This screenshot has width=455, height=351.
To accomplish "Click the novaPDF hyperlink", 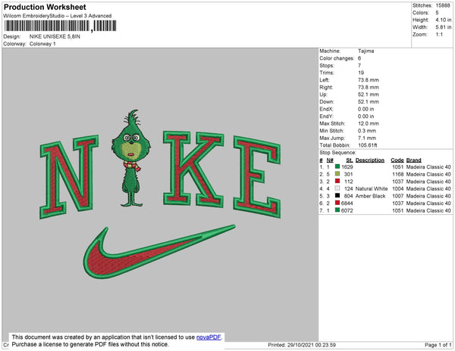I will coord(209,337).
